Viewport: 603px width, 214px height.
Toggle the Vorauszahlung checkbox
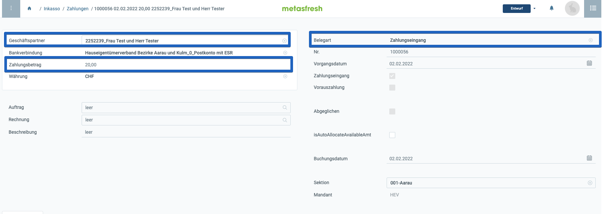pos(392,88)
